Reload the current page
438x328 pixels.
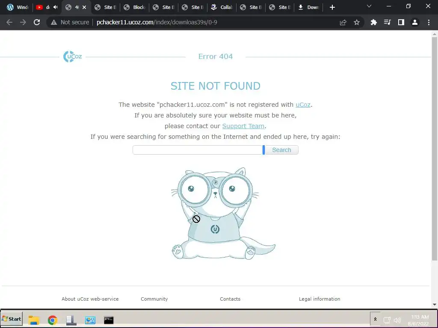click(x=37, y=22)
